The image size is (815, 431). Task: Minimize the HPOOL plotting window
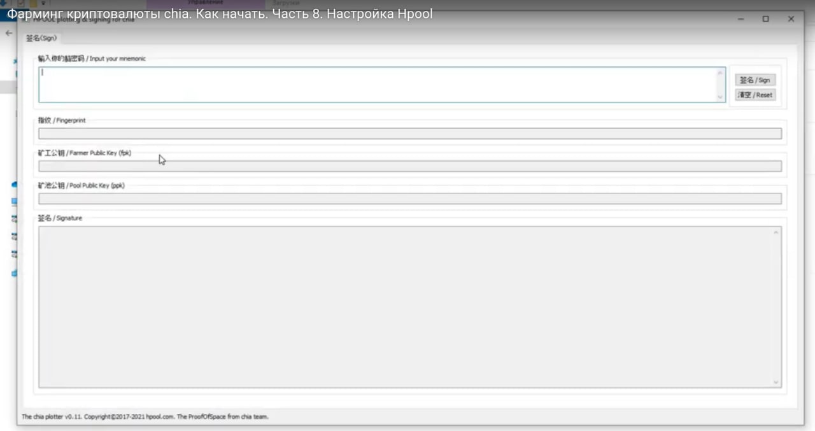click(x=742, y=19)
